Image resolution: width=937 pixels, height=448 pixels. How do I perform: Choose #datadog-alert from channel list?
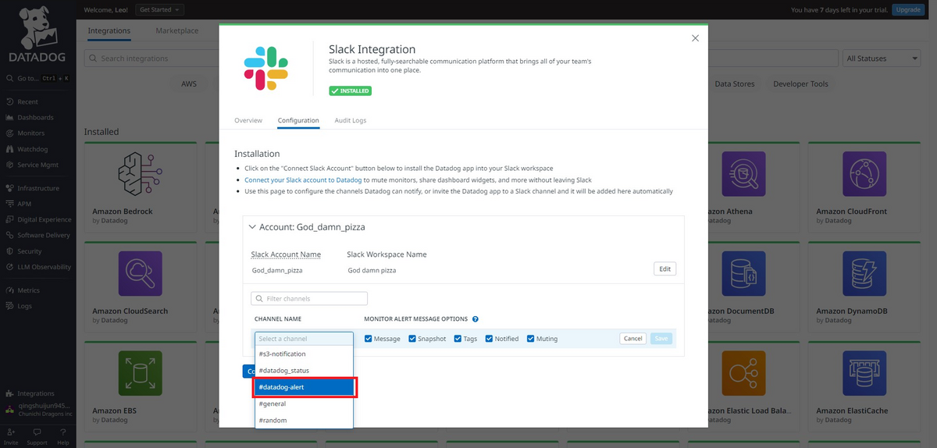(304, 387)
